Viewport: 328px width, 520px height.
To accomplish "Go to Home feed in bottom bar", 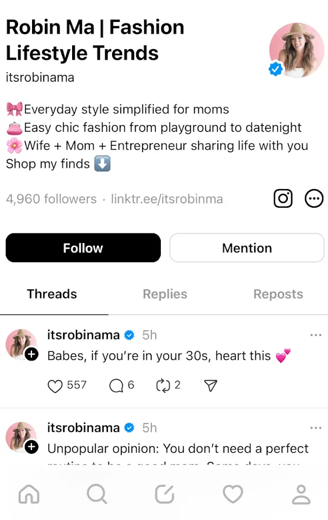I will [x=29, y=494].
